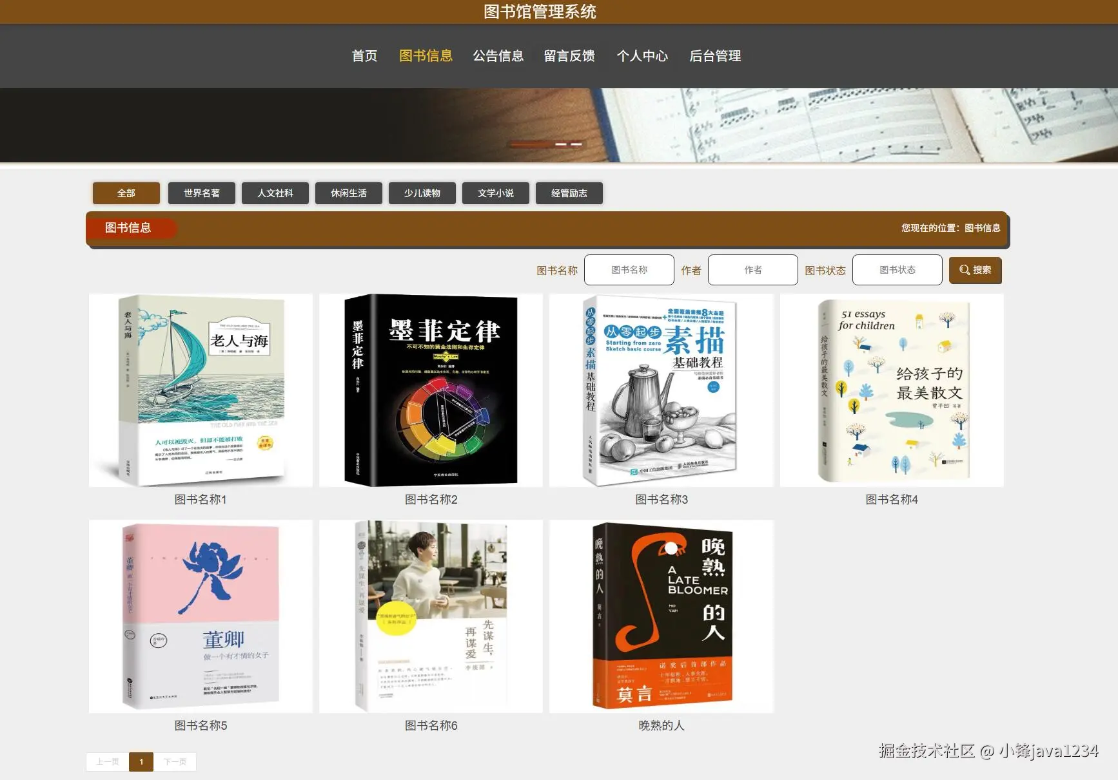Click the 图书名称4 title link

[892, 500]
